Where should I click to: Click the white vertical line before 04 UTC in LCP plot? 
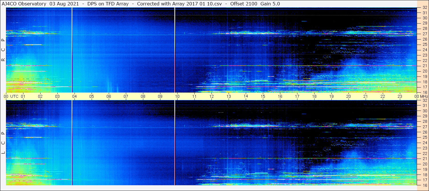pyautogui.click(x=72, y=143)
